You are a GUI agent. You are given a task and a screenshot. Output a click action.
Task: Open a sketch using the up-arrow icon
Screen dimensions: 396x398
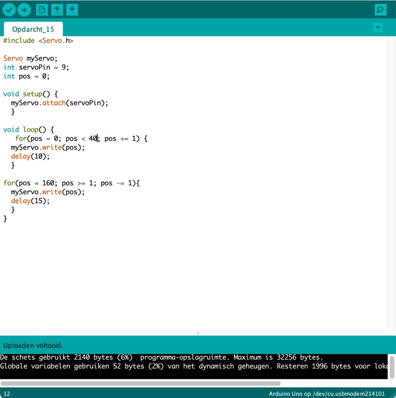[57, 10]
